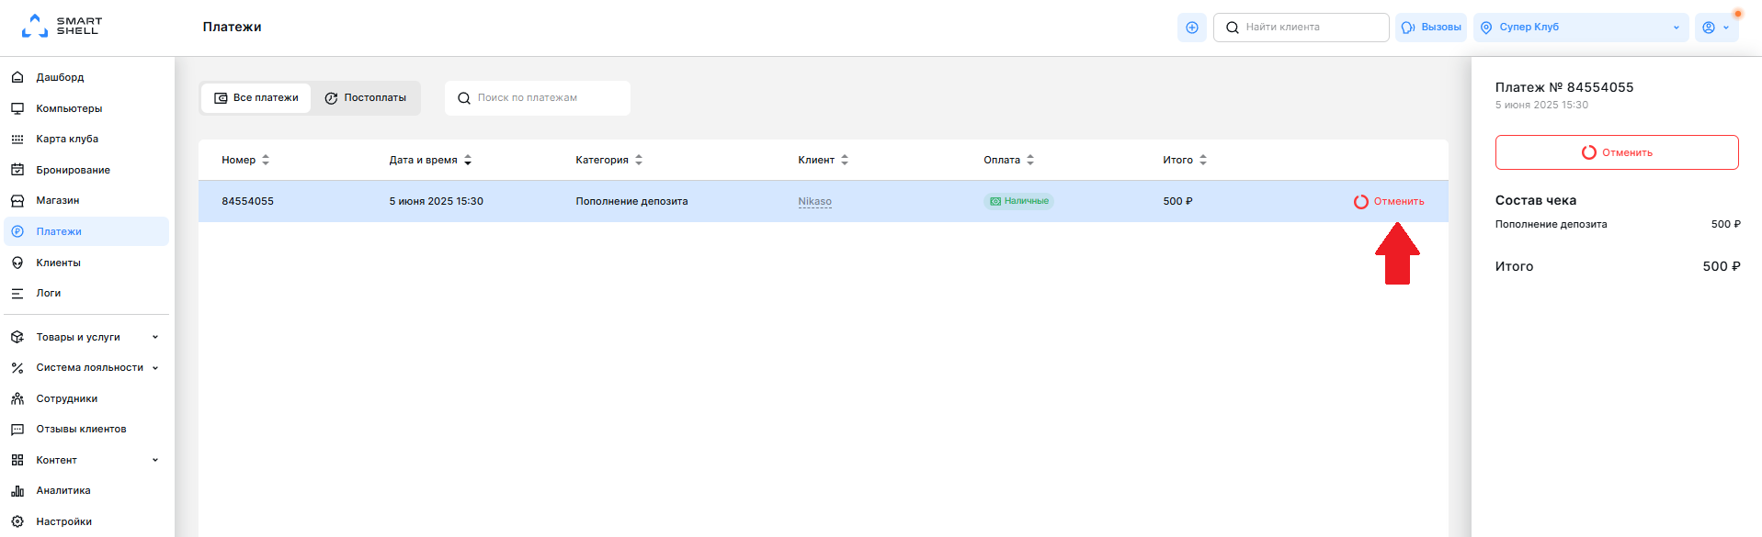Sort table by Итого column
Screen dimensions: 1762x537
(x=1185, y=160)
